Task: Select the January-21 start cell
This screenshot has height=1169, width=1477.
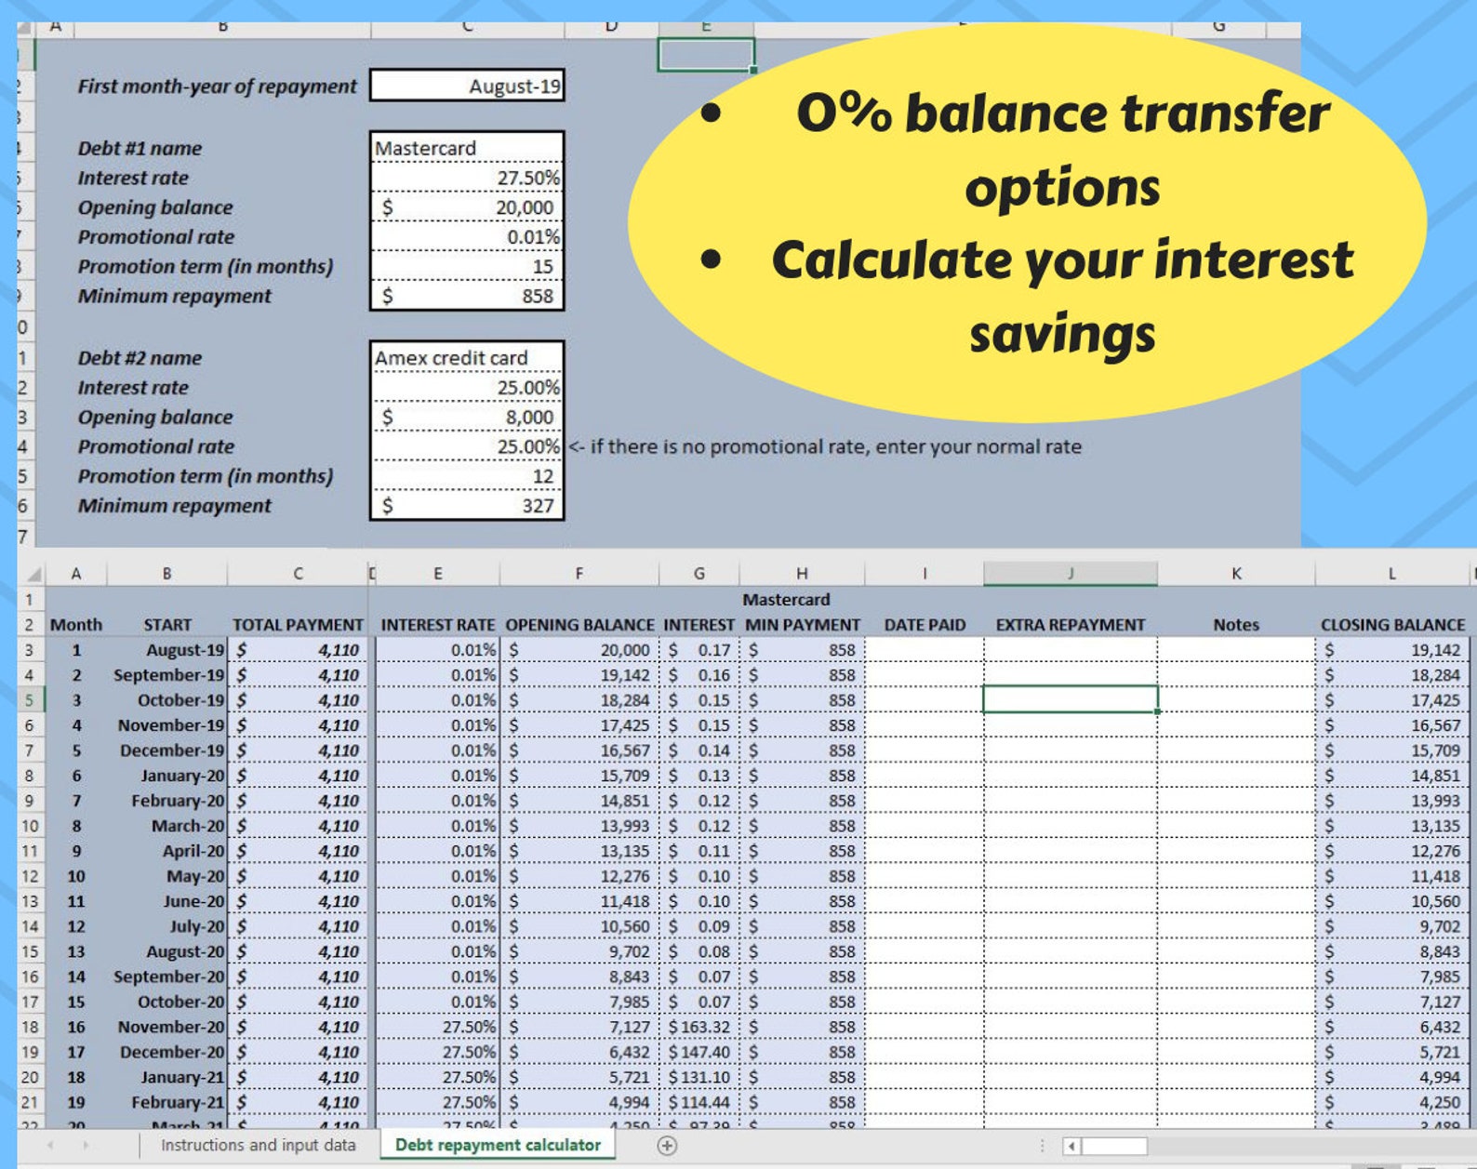Action: [x=167, y=1077]
